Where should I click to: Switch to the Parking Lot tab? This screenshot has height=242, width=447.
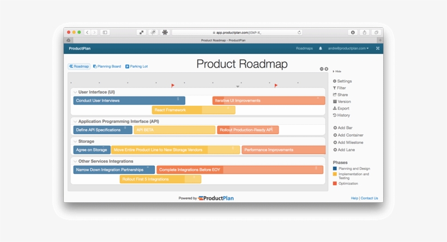[x=136, y=66]
